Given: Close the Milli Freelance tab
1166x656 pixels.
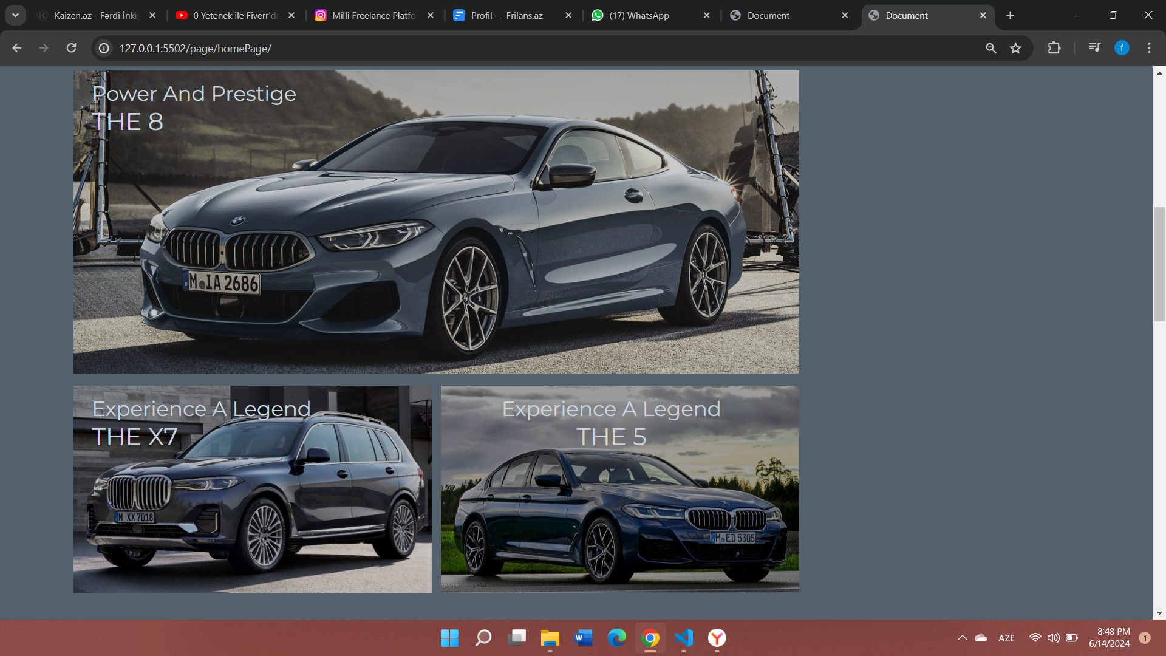Looking at the screenshot, I should coord(430,15).
